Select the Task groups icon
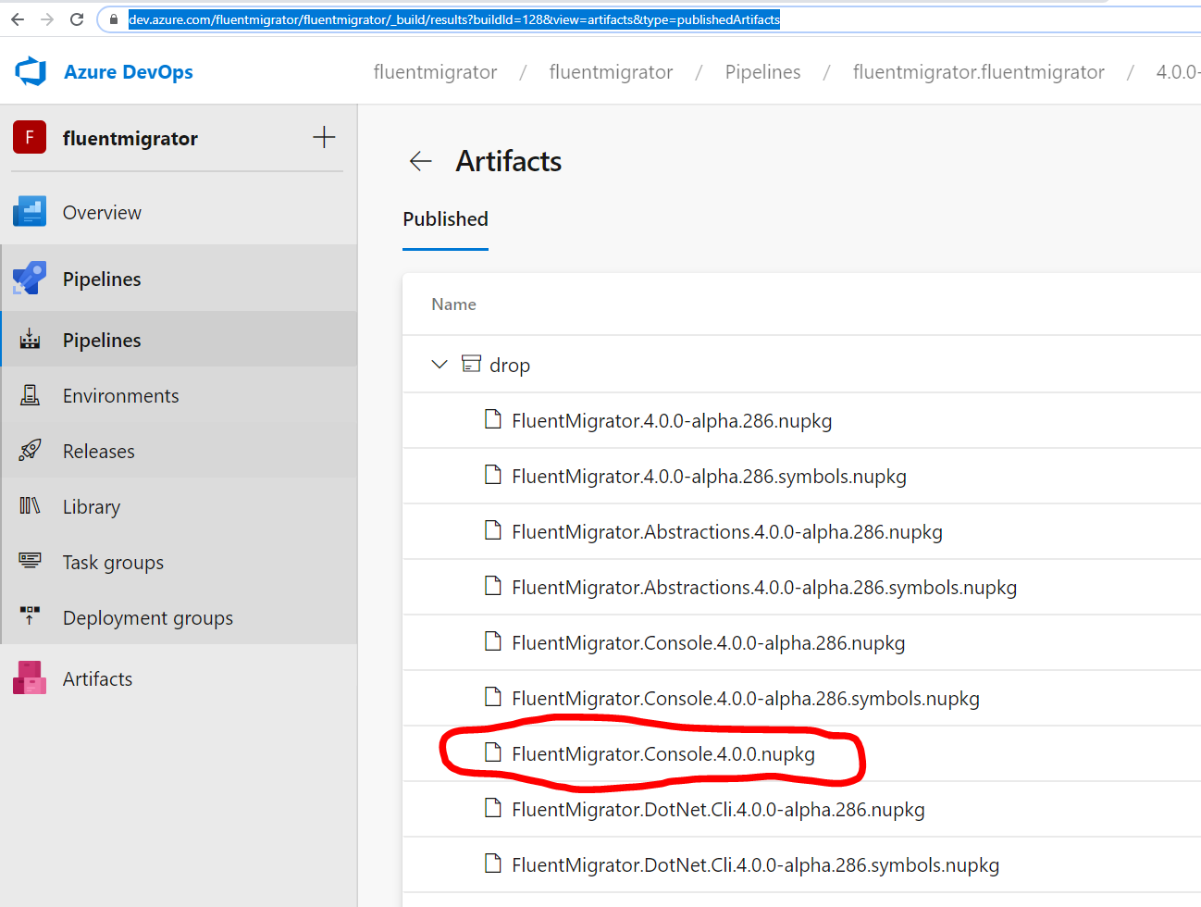The image size is (1201, 907). [31, 562]
